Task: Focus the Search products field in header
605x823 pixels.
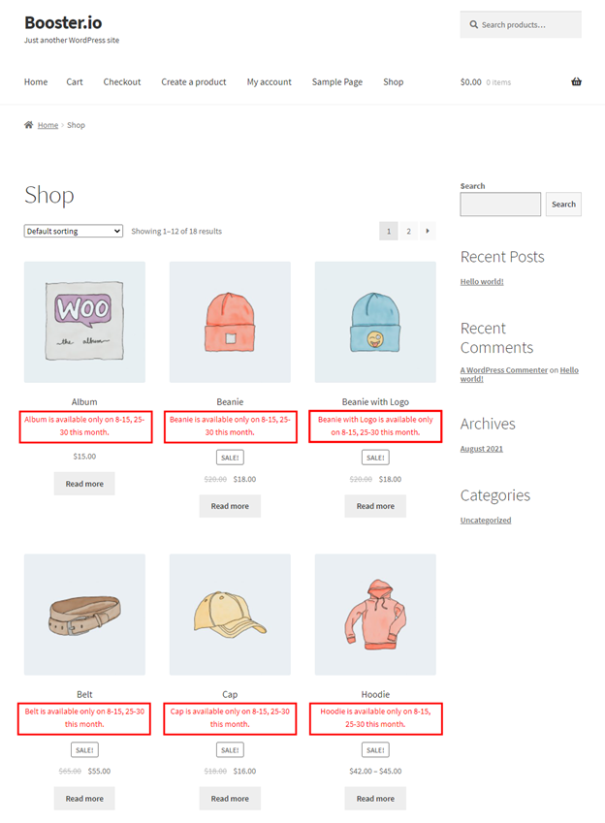Action: tap(521, 24)
